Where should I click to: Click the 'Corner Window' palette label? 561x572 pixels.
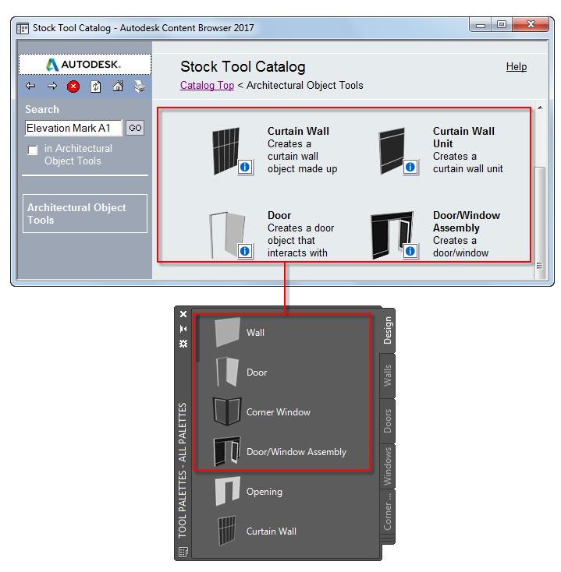click(279, 411)
